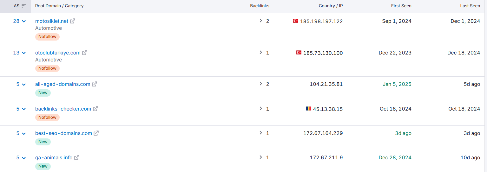This screenshot has height=172, width=487.
Task: Open backlinks-checker.com external link icon
Action: (95, 109)
